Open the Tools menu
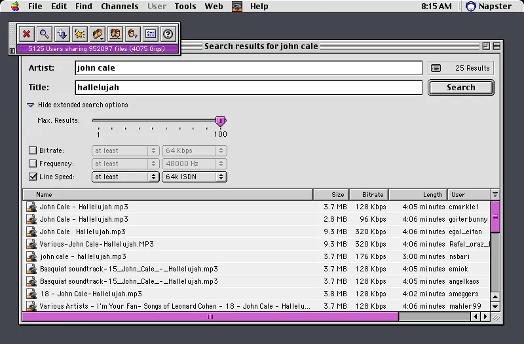The width and height of the screenshot is (524, 344). 185,7
